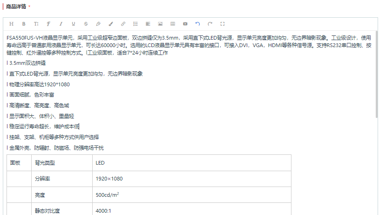Insert a table
This screenshot has height=215, width=379.
coord(173,24)
